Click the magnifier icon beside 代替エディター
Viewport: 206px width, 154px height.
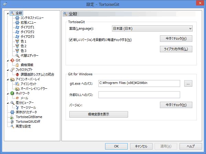[x=18, y=56]
